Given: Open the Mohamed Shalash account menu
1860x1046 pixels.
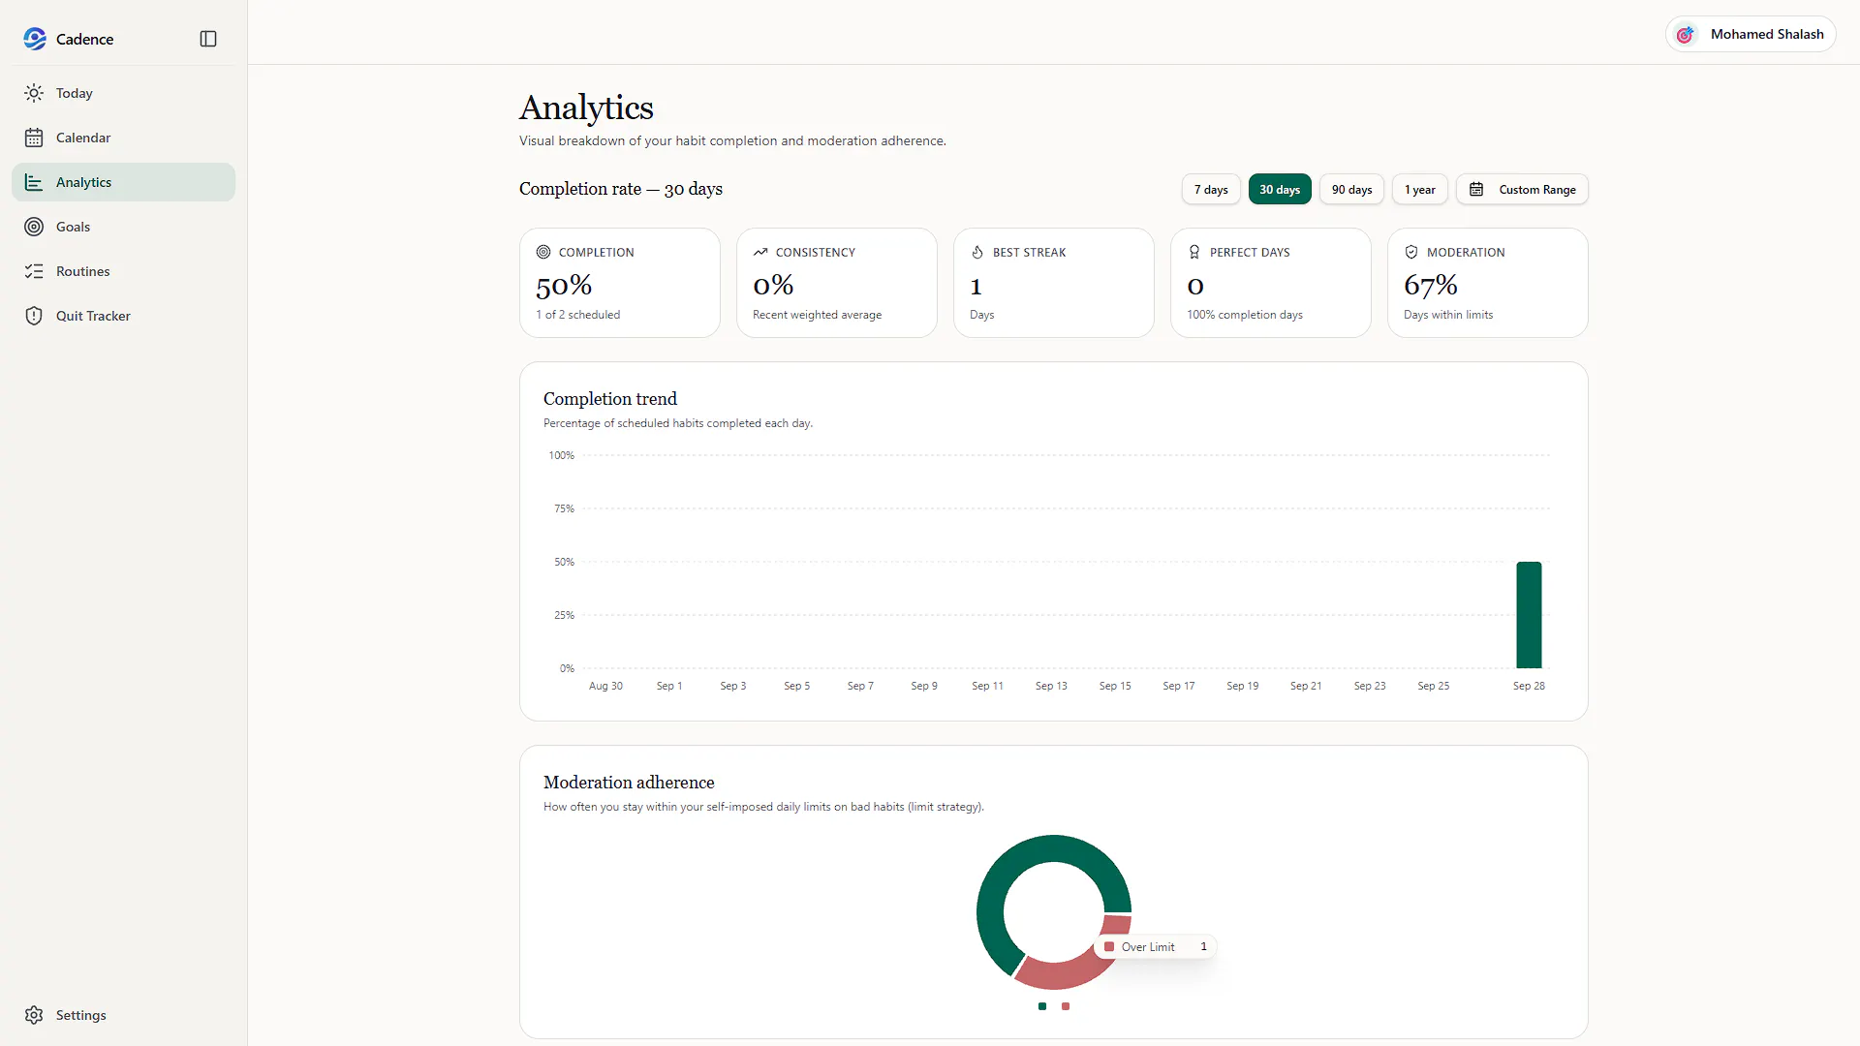Looking at the screenshot, I should click(1751, 34).
